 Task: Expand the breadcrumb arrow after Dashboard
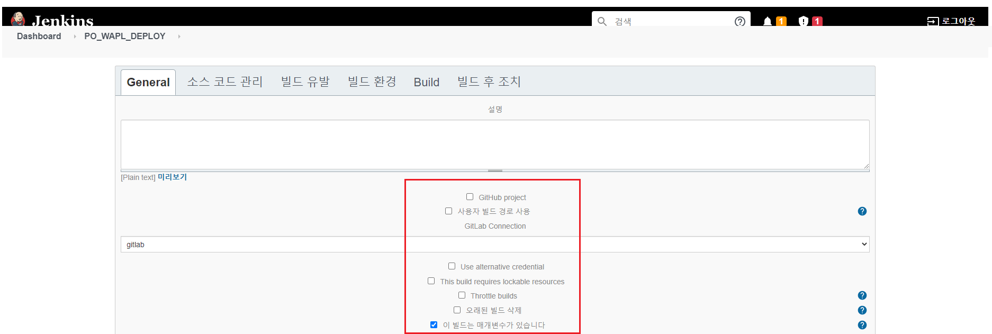(75, 37)
